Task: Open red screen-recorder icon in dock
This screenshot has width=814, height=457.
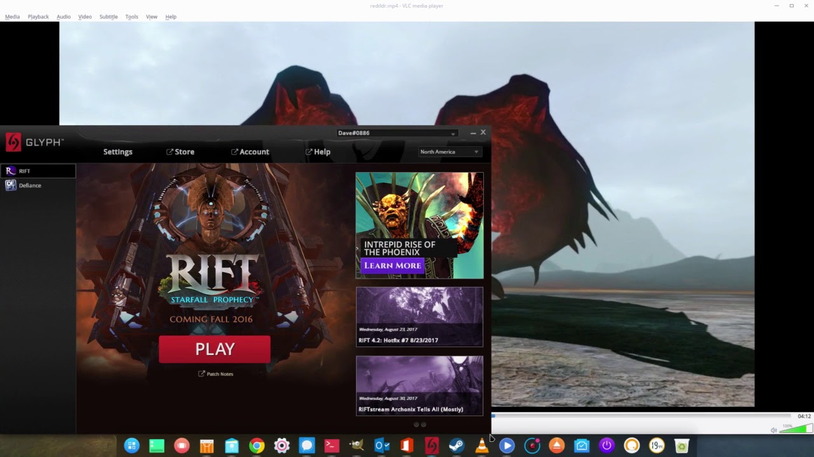Action: (182, 446)
